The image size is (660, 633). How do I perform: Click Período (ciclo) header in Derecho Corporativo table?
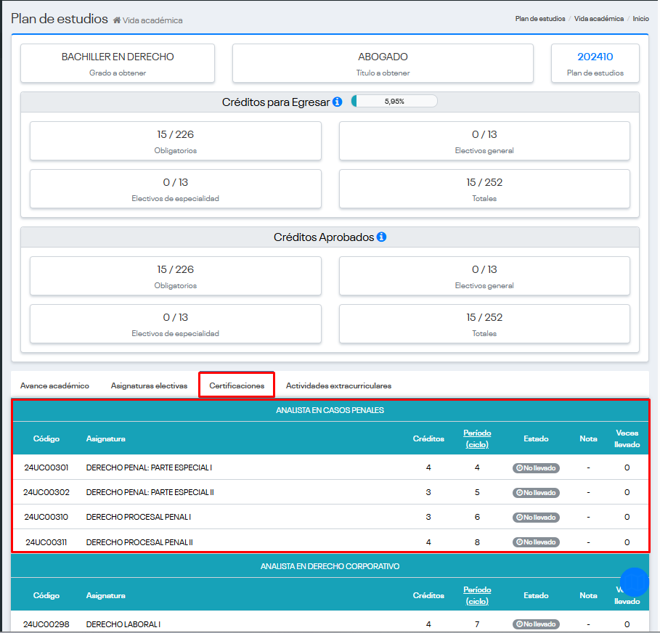coord(477,595)
